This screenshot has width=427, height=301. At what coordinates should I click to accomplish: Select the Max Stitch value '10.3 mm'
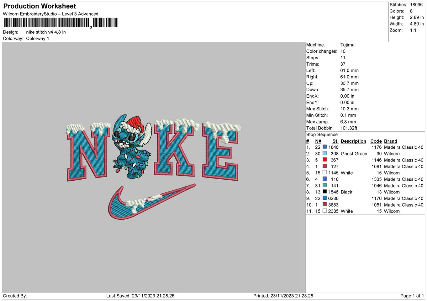(349, 109)
